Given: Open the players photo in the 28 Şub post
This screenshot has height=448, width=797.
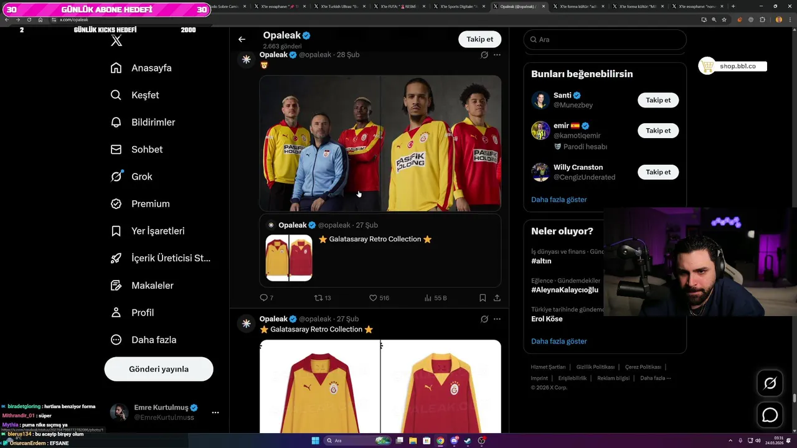Looking at the screenshot, I should click(x=380, y=143).
